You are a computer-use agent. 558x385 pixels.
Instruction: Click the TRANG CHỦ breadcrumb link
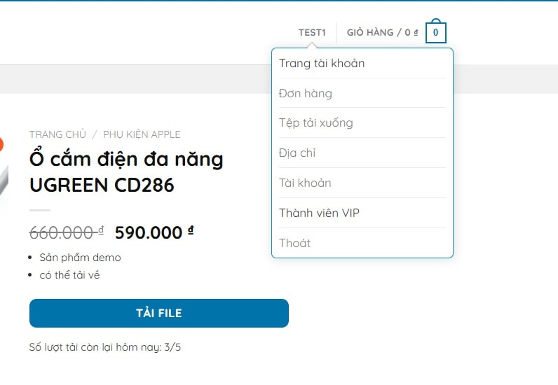pyautogui.click(x=57, y=134)
